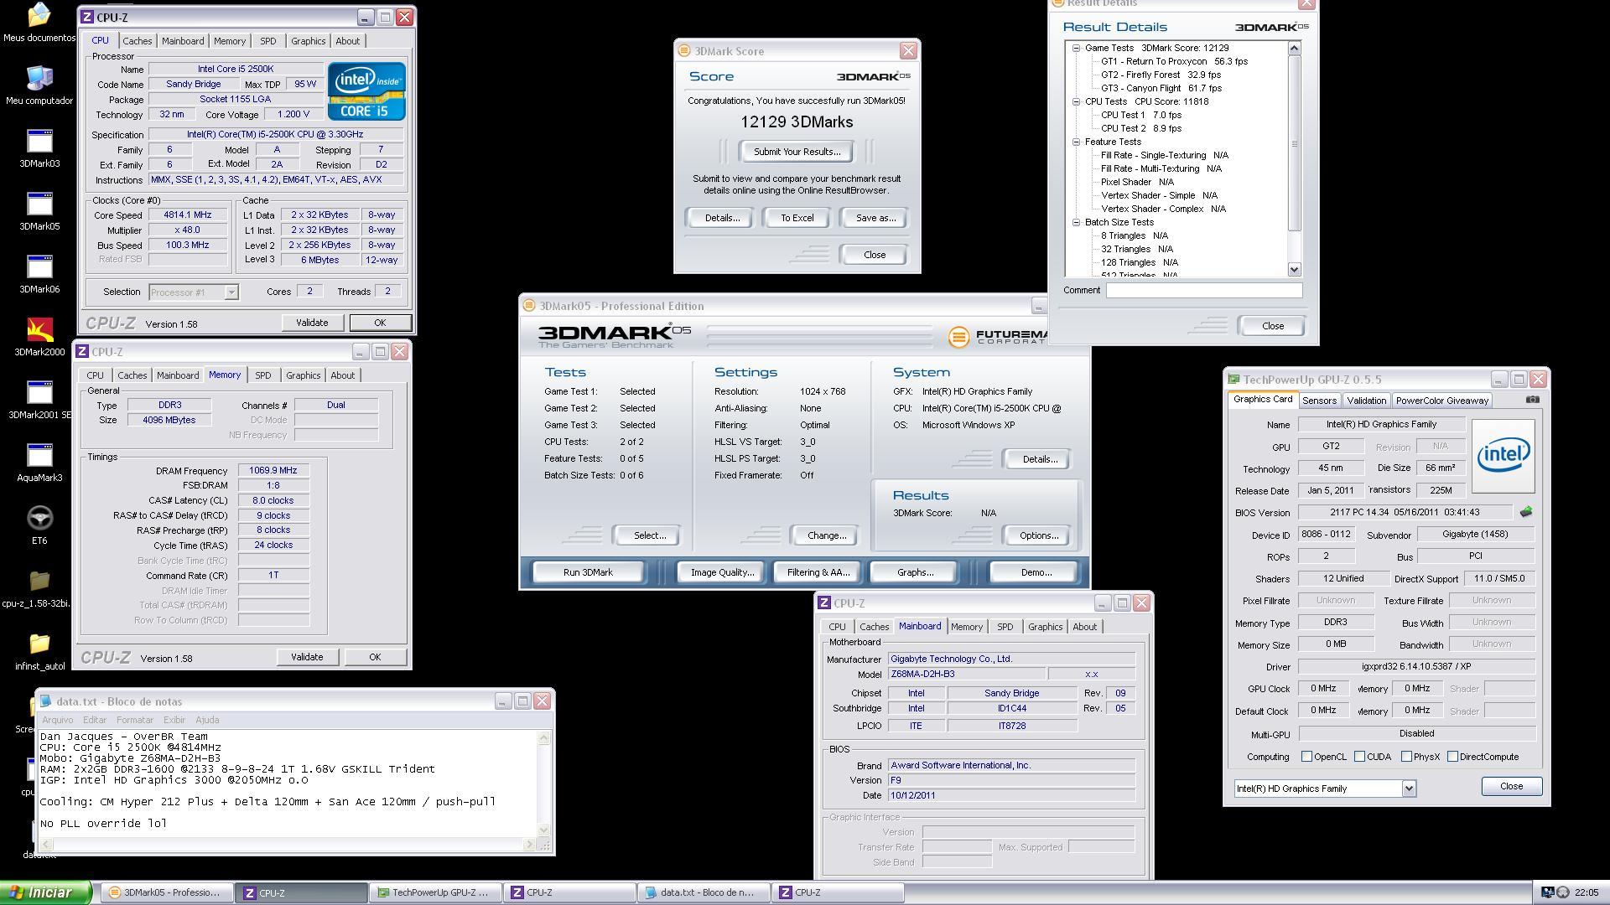Viewport: 1610px width, 905px height.
Task: Click Submit Your Results button
Action: click(797, 152)
